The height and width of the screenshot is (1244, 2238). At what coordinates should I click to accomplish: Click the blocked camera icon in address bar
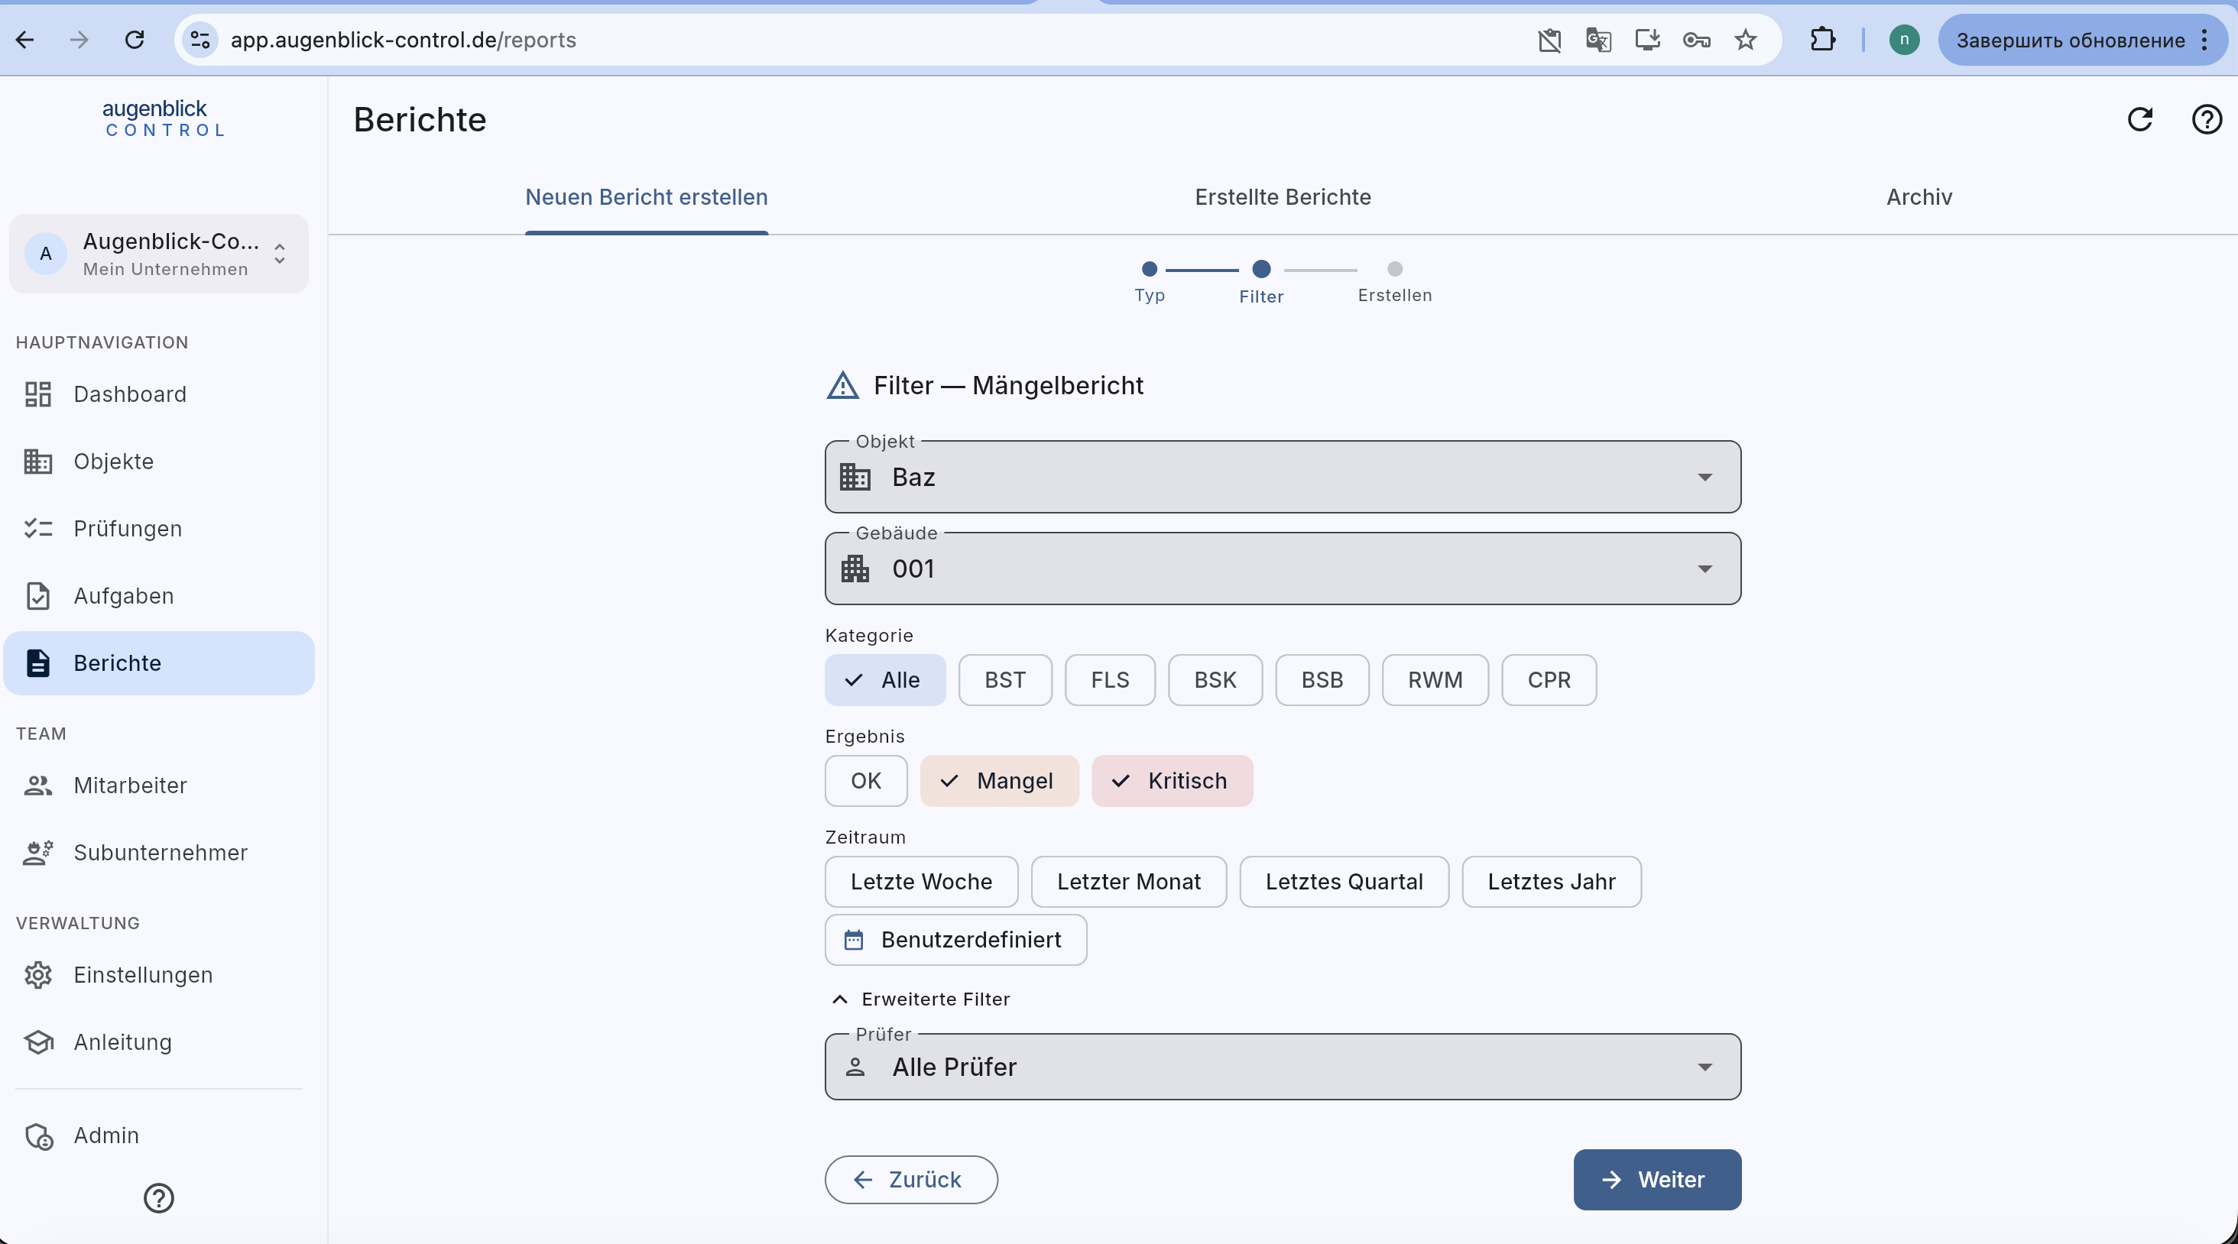[x=1549, y=40]
